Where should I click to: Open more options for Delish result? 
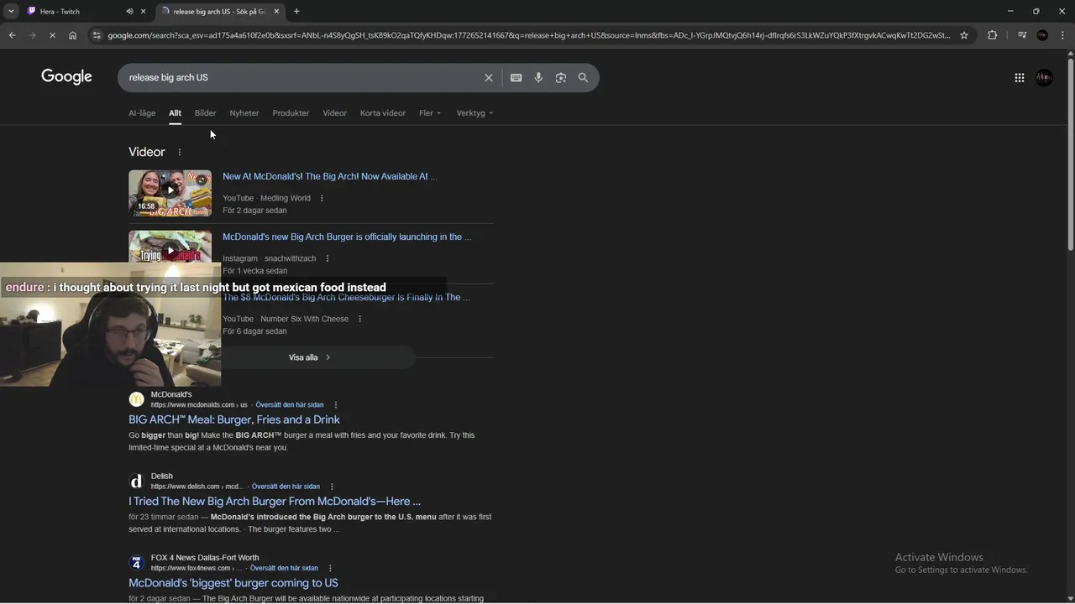(332, 487)
